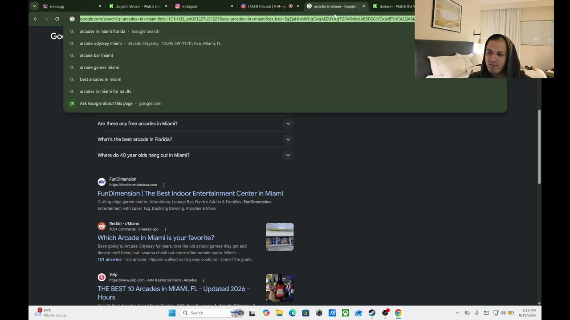Switch to Google Chrome on the taskbar
570x320 pixels.
(x=398, y=313)
